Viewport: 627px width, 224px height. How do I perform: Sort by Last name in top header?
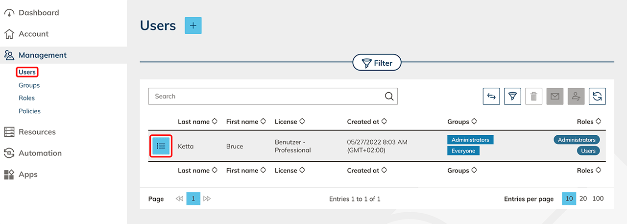tap(197, 122)
